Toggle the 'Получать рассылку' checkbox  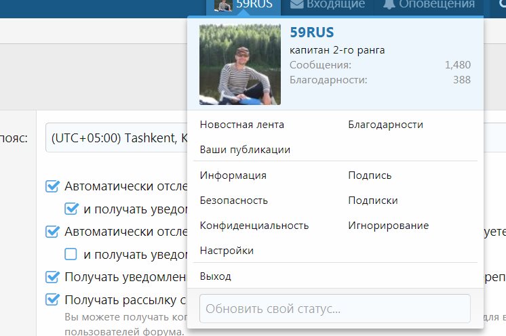52,299
